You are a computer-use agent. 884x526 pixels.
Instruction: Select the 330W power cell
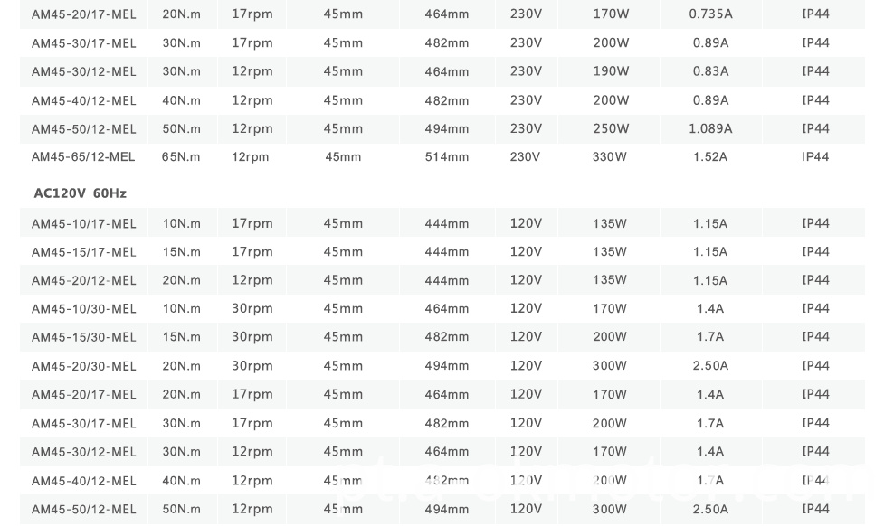[x=610, y=157]
